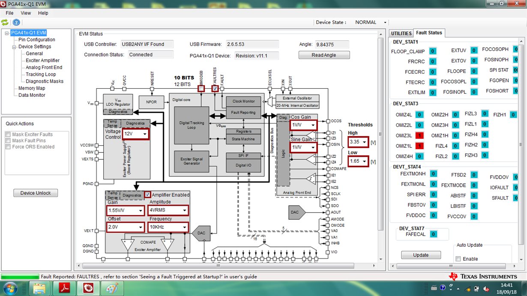527x296 pixels.
Task: Collapse the Device Settings tree node
Action: pyautogui.click(x=14, y=47)
